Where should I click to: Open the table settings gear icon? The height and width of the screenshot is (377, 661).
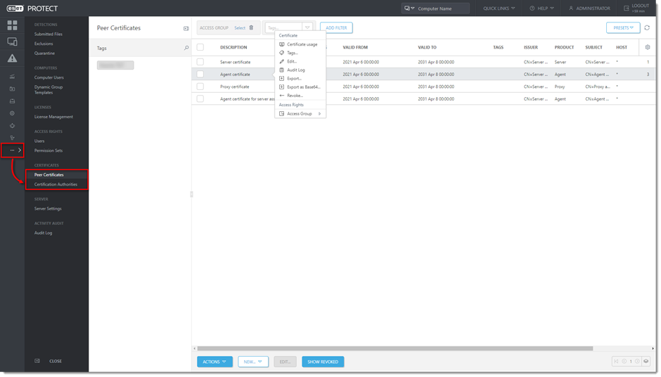pyautogui.click(x=647, y=47)
